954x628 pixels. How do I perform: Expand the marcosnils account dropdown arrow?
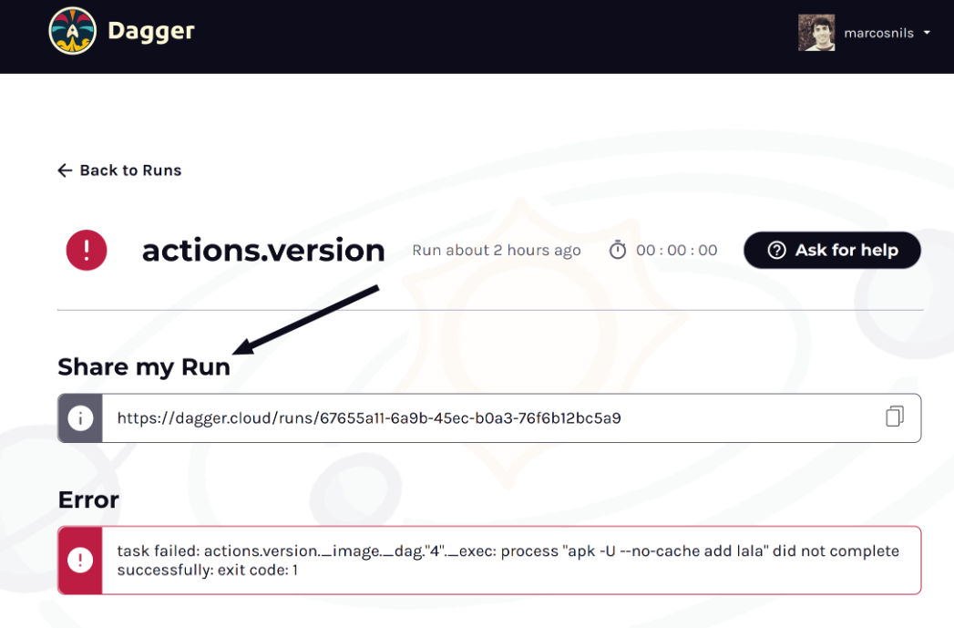pos(927,33)
